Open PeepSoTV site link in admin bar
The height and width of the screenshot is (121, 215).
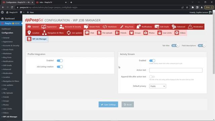[12, 12]
